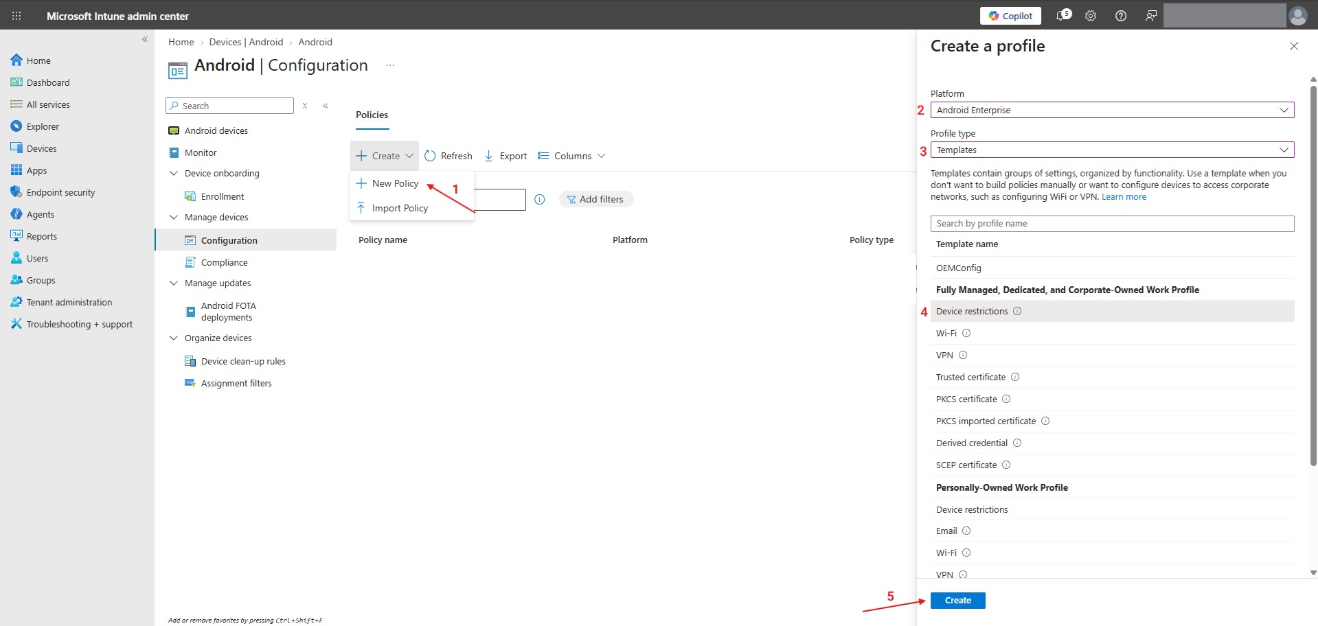
Task: Open the Columns dropdown
Action: [x=571, y=156]
